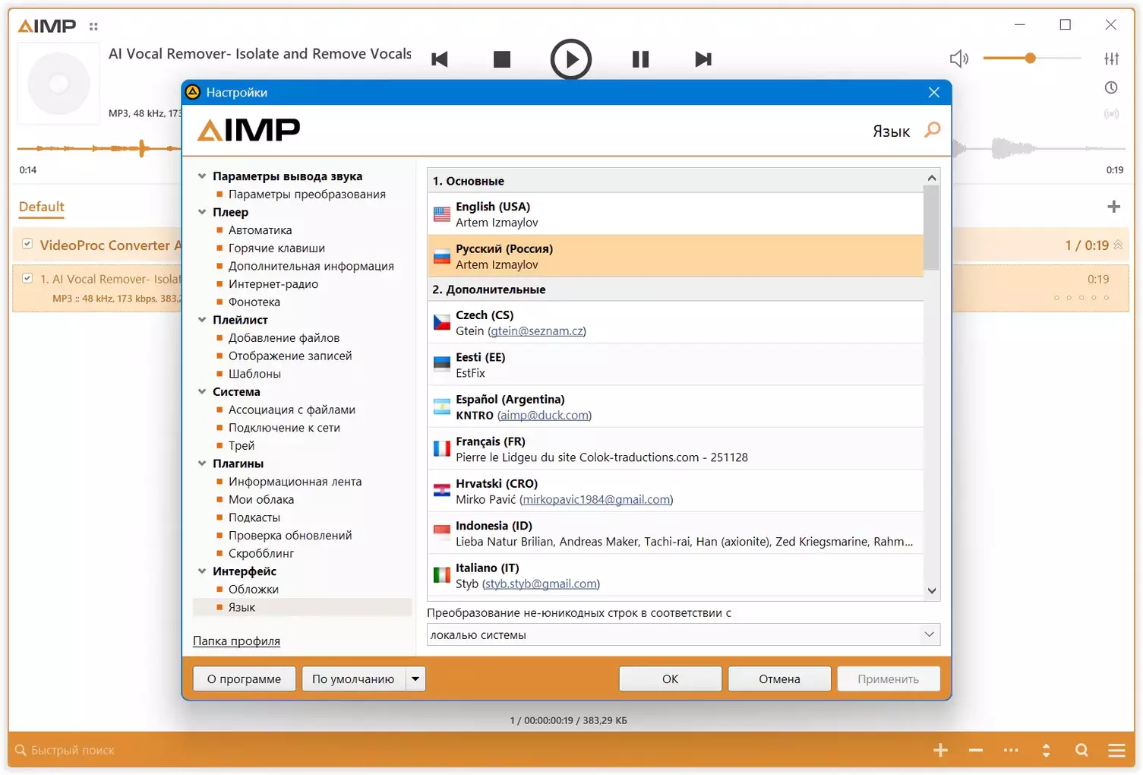Open search magnifier in bottom bar
Viewport: 1143px width, 775px height.
click(x=1081, y=750)
